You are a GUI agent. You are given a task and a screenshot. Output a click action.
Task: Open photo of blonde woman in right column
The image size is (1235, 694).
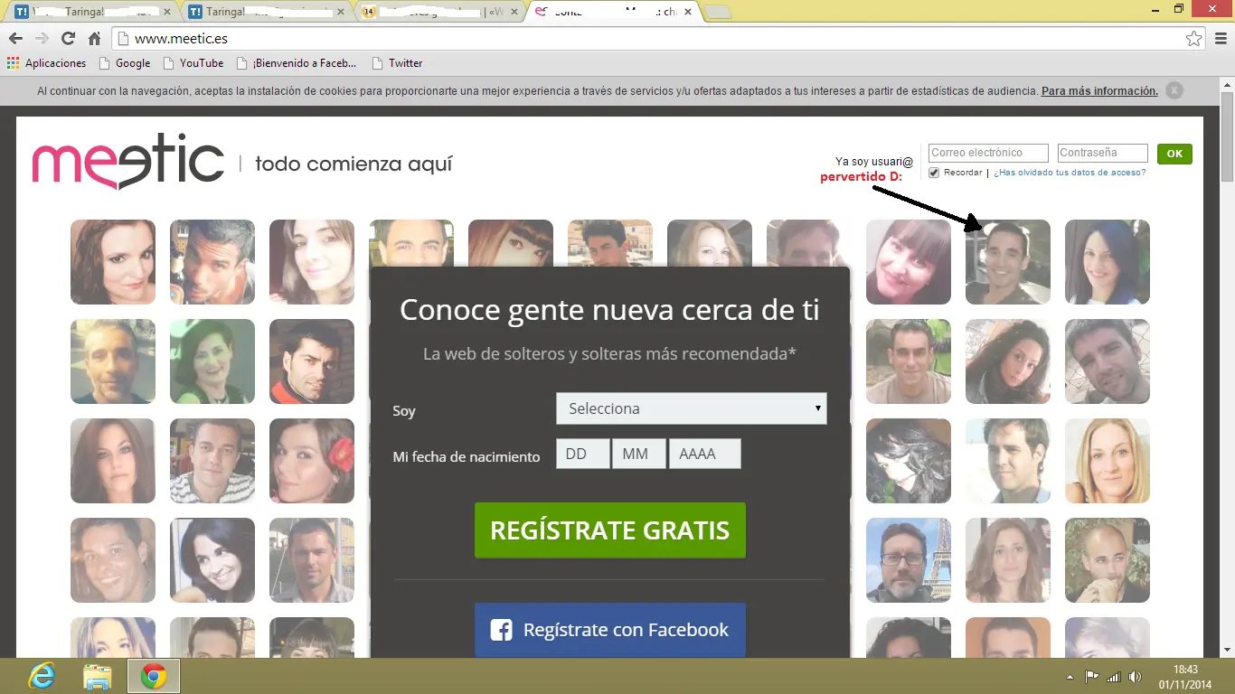[1108, 461]
